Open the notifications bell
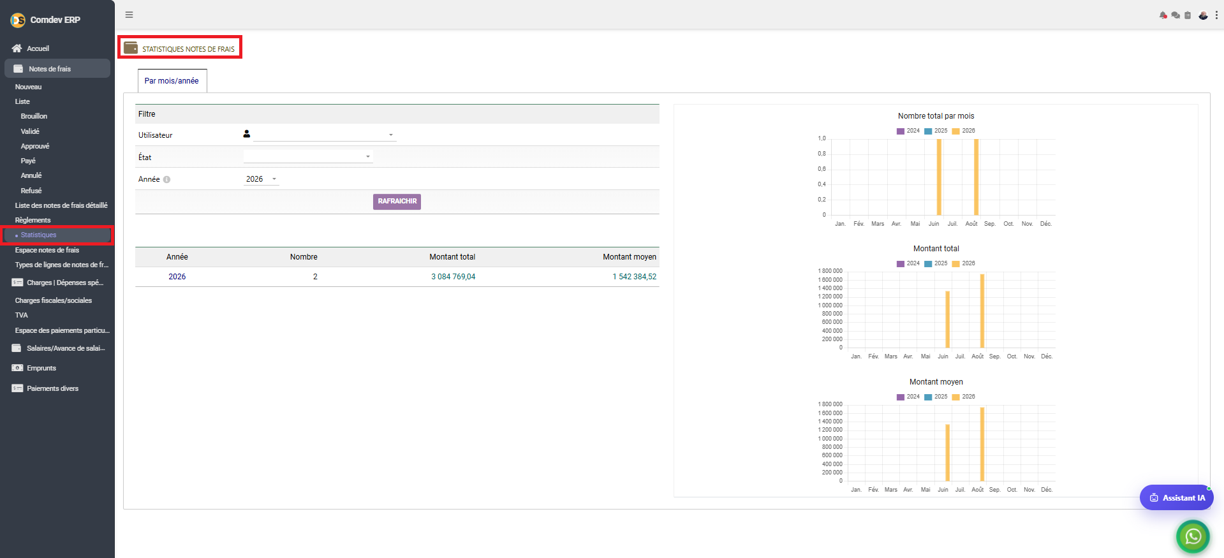Image resolution: width=1224 pixels, height=558 pixels. point(1163,15)
